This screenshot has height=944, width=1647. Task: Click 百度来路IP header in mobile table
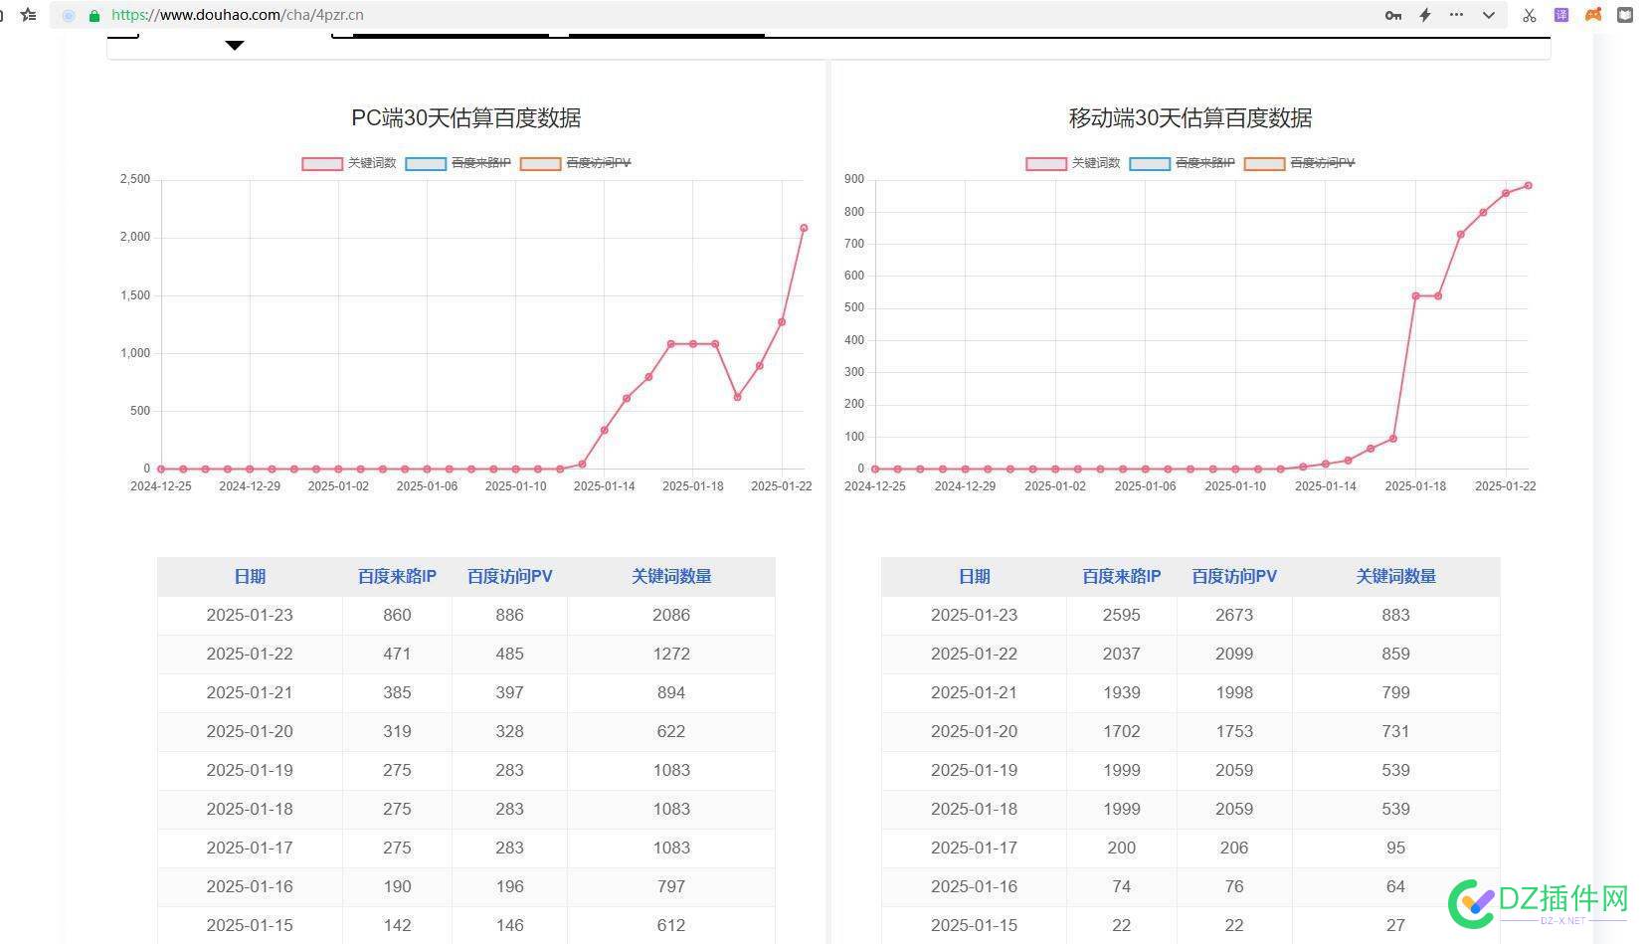[x=1122, y=576]
